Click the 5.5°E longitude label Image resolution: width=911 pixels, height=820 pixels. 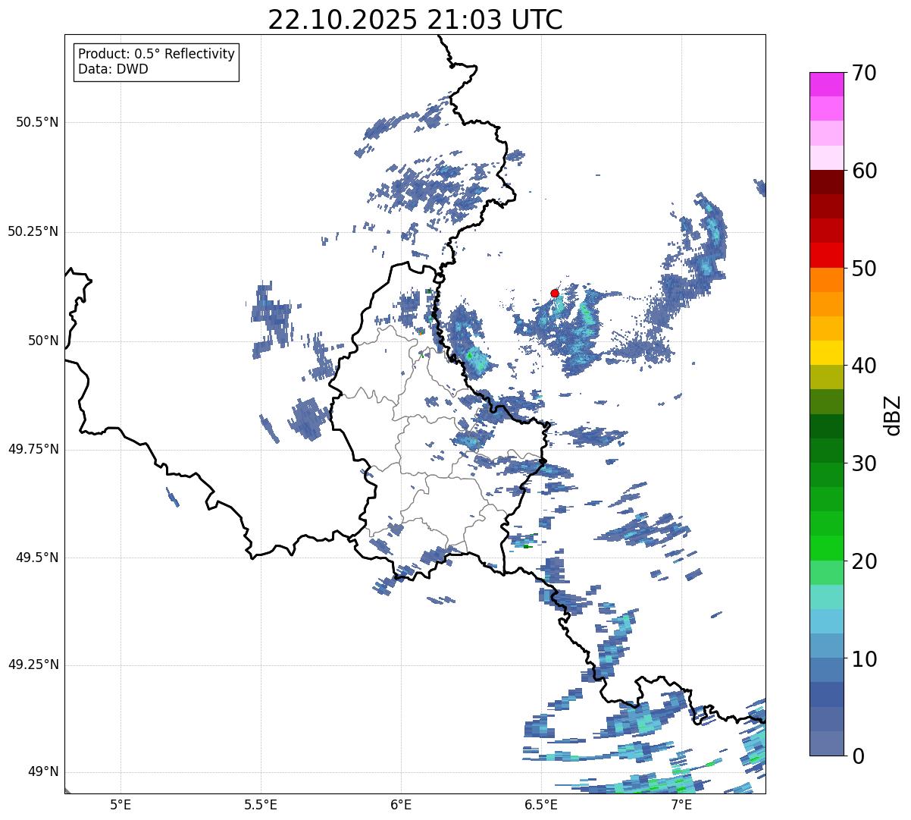point(261,804)
